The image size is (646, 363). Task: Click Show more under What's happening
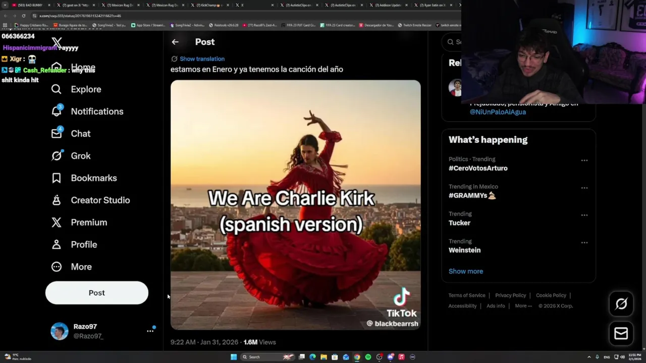466,271
